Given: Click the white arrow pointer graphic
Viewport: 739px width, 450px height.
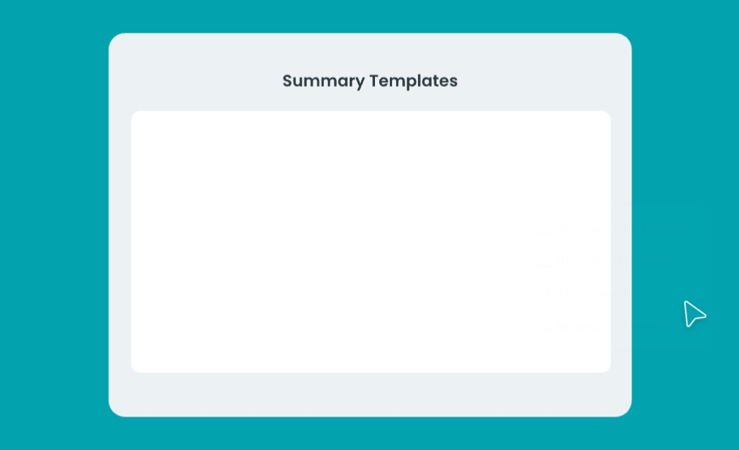Looking at the screenshot, I should point(693,314).
